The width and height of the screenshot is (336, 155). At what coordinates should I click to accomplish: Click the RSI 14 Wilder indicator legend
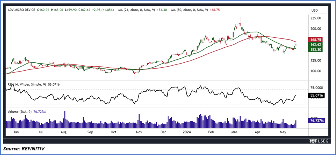[x=33, y=85]
